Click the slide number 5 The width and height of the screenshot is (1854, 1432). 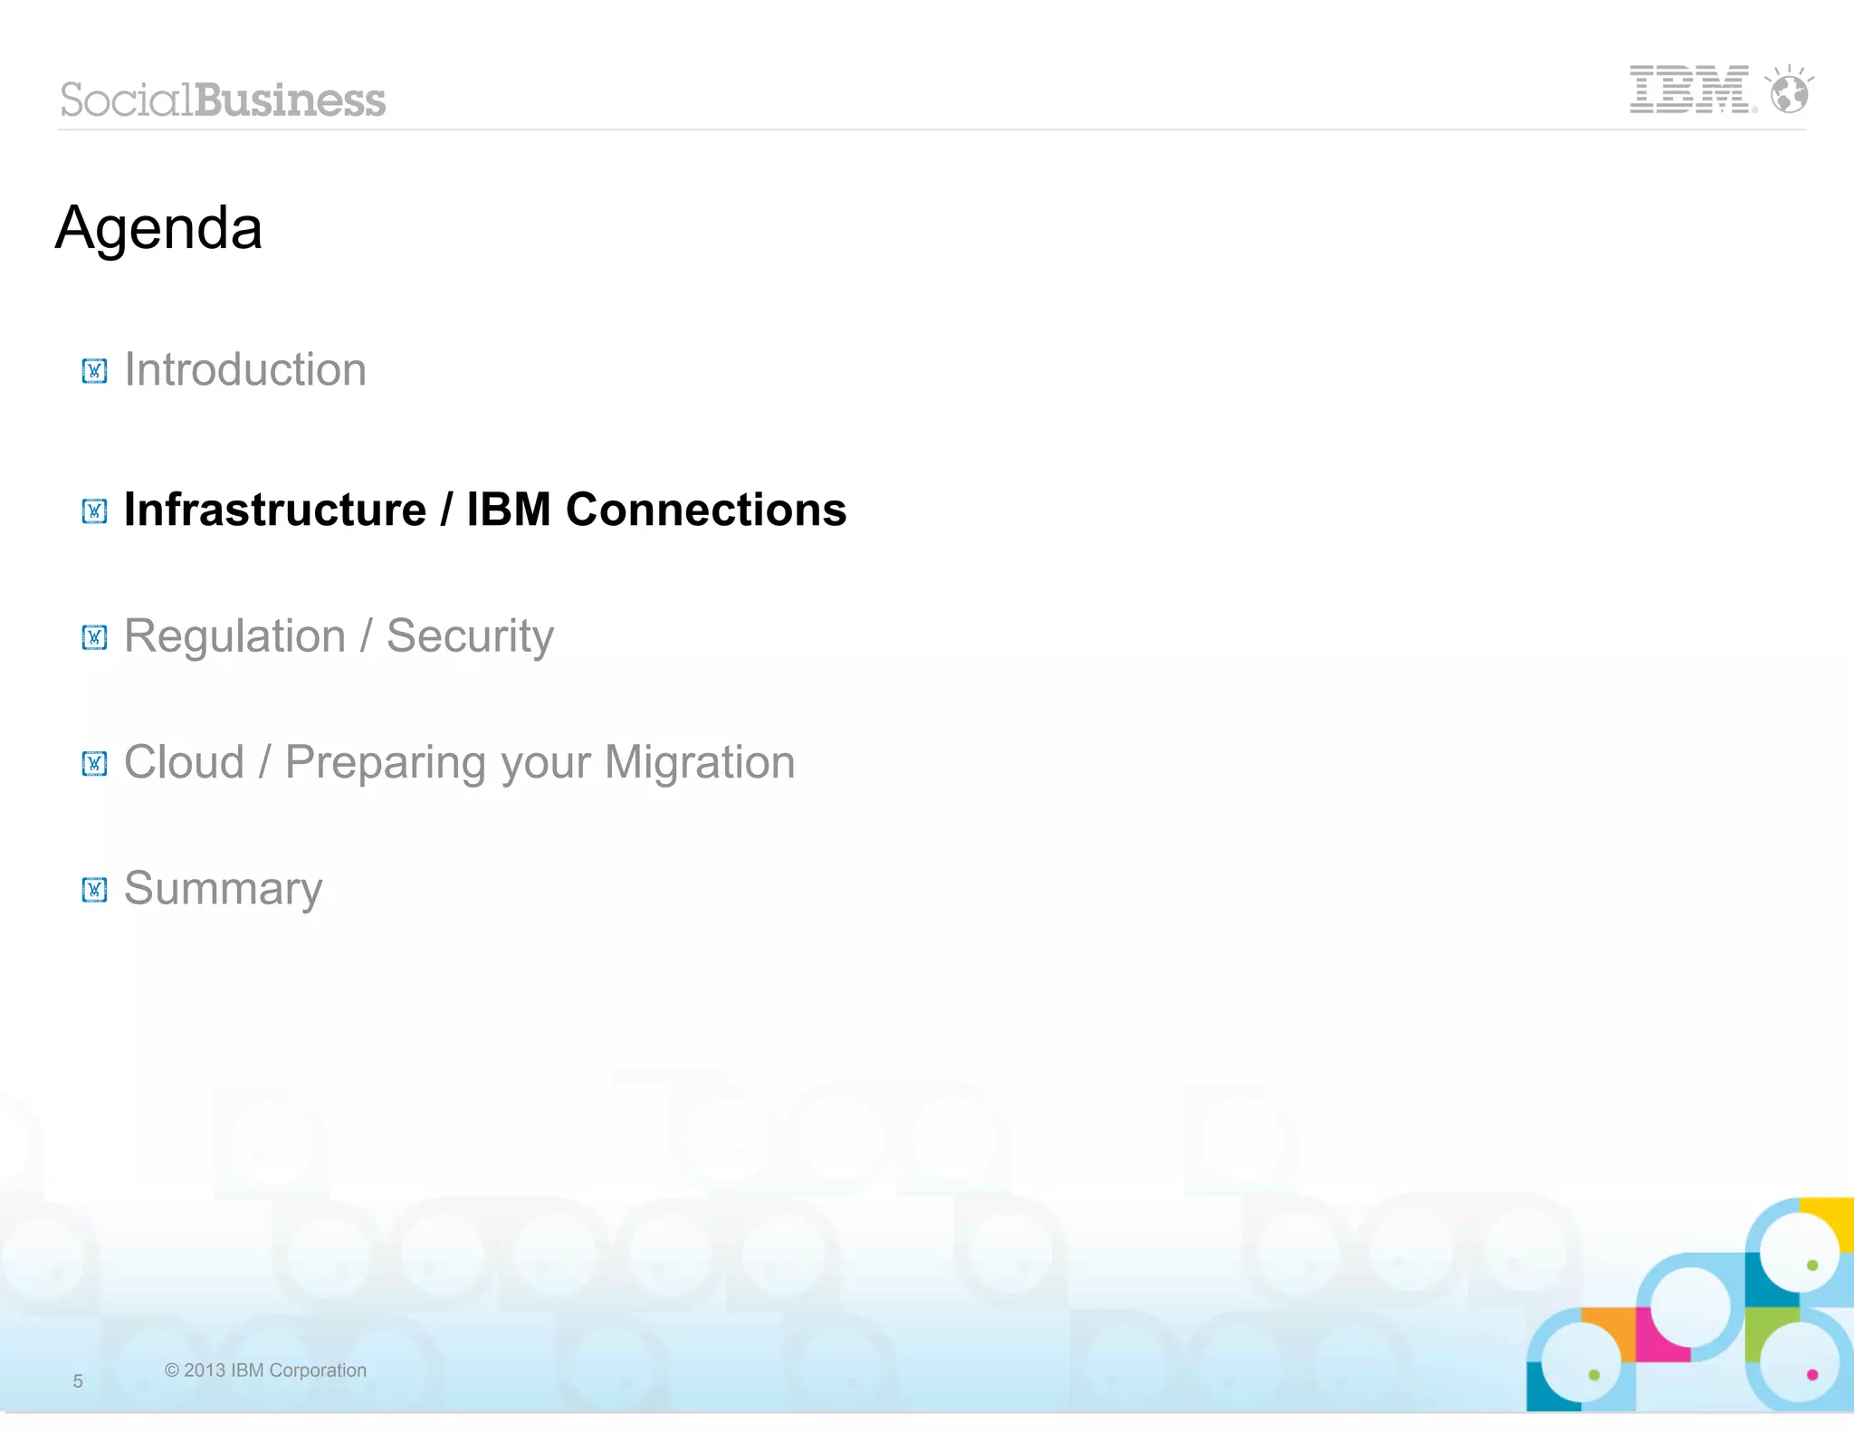click(x=78, y=1381)
